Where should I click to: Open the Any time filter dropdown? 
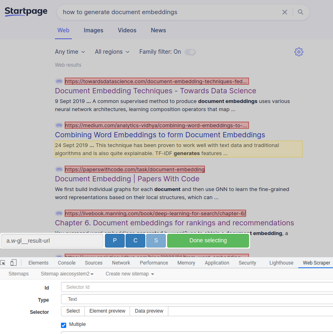pyautogui.click(x=70, y=52)
